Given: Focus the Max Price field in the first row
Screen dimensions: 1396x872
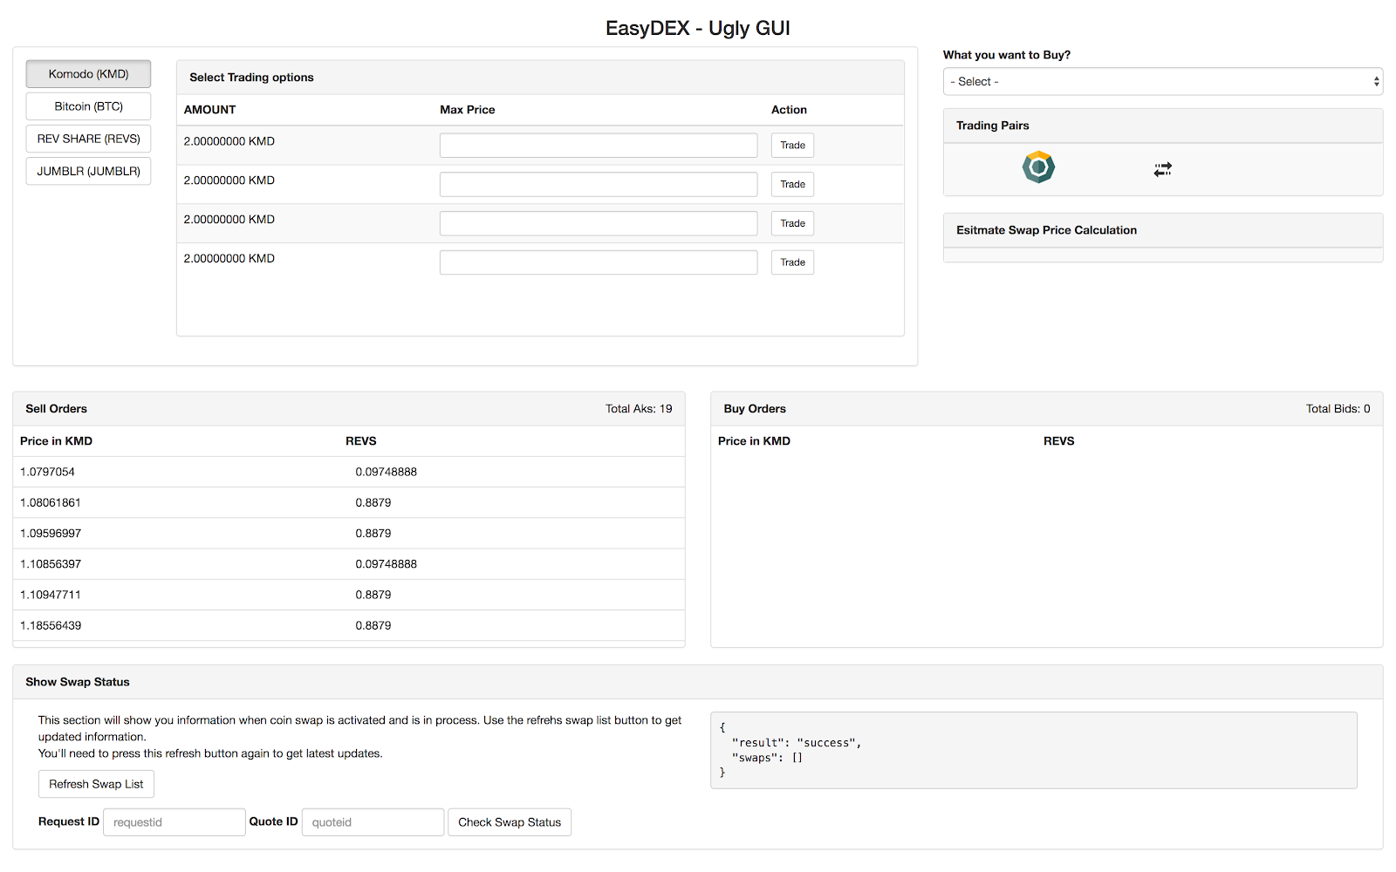Looking at the screenshot, I should click(x=599, y=146).
